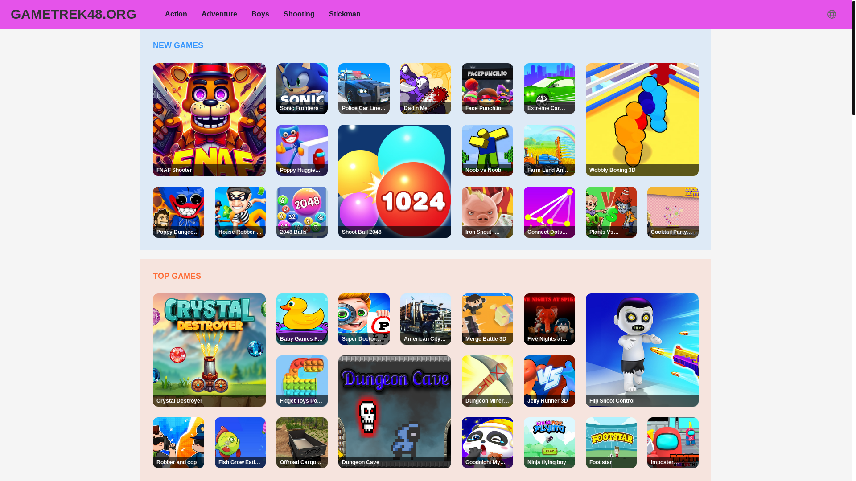Play the Fidget Toys Pop game
Viewport: 856px width, 481px height.
pyautogui.click(x=302, y=381)
